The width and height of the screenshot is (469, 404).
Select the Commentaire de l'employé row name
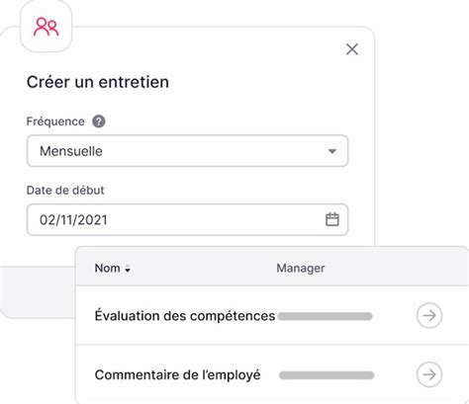click(x=177, y=374)
